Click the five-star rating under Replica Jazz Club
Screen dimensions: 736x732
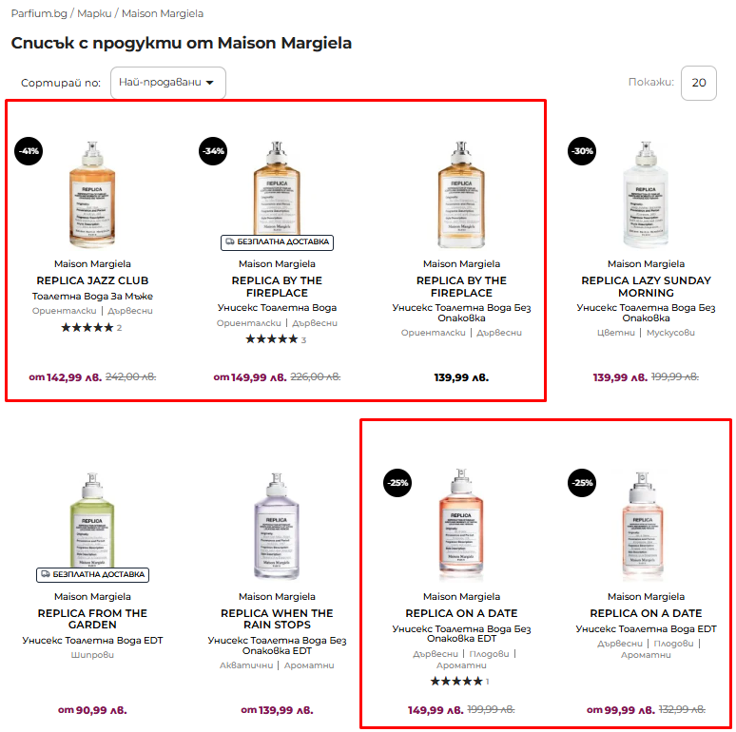tap(87, 328)
